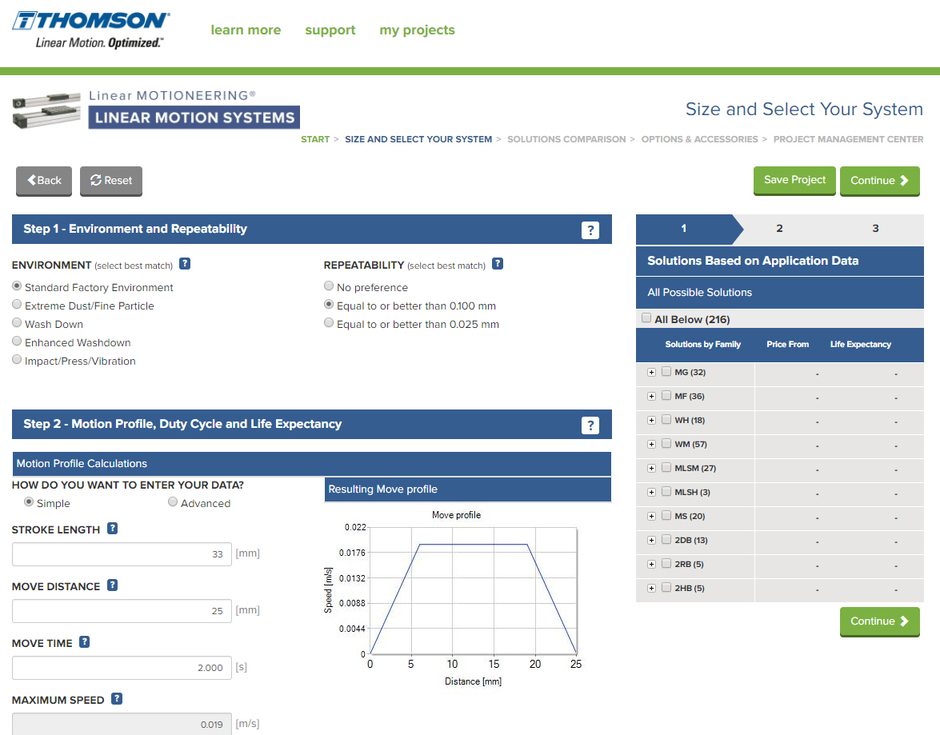Switch data entry mode to Advanced

click(173, 501)
